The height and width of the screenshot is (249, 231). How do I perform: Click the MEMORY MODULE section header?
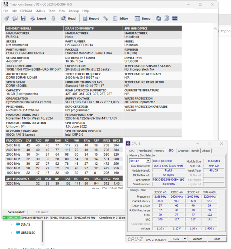[34, 28]
